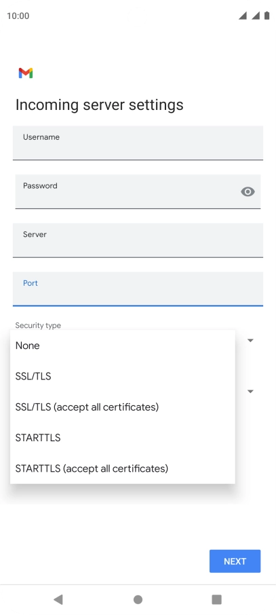The image size is (276, 615).
Task: Tap the Android home circle icon
Action: [138, 599]
